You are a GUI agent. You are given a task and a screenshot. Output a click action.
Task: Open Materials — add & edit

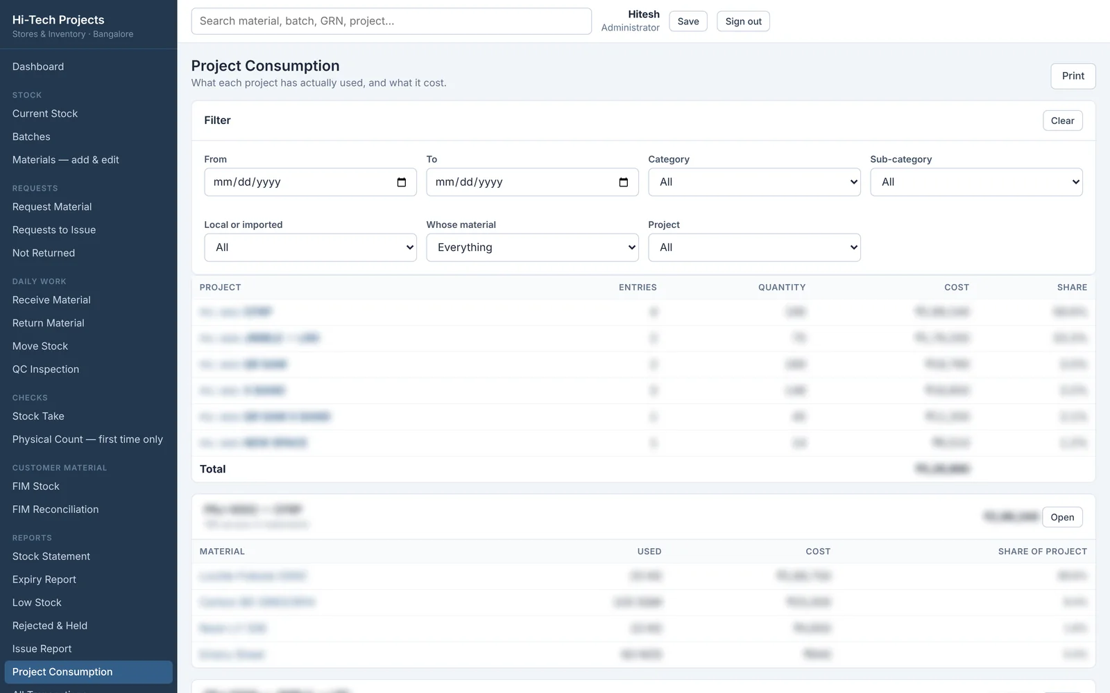tap(88, 160)
